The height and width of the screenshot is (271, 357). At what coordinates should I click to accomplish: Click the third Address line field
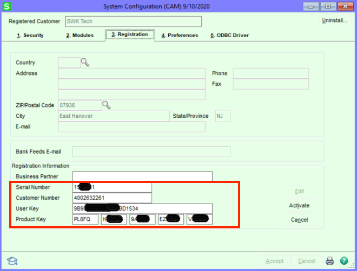click(x=131, y=94)
